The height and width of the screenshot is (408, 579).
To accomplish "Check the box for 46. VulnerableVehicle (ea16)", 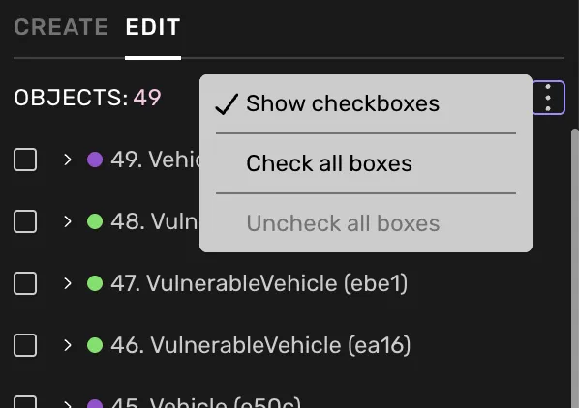I will (25, 345).
